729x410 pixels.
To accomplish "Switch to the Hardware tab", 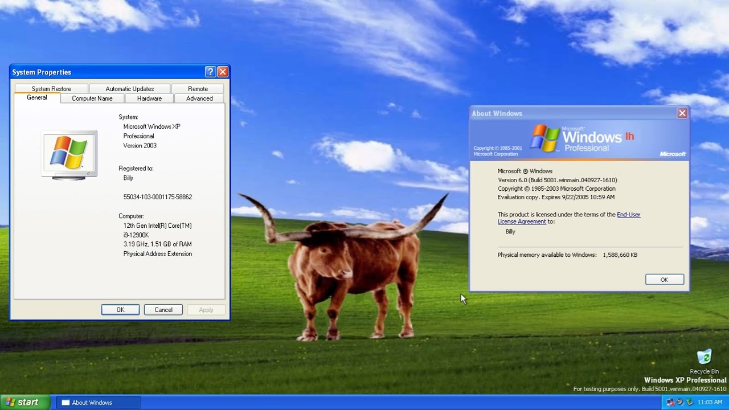I will click(149, 99).
